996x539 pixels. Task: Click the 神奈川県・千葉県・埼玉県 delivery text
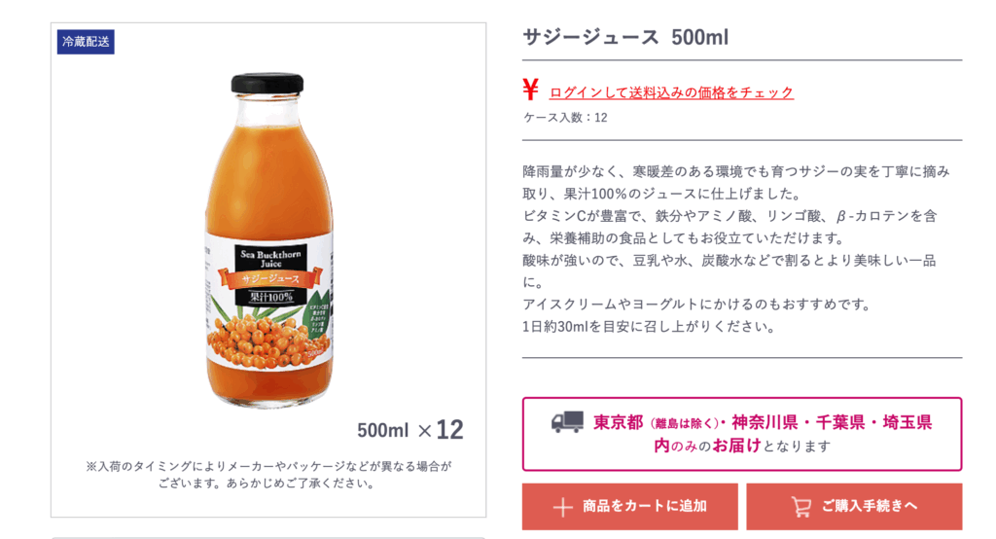click(x=832, y=422)
